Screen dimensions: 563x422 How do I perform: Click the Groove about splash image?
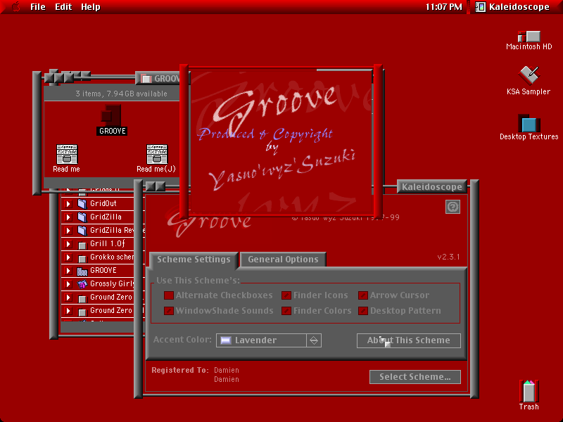tap(282, 141)
